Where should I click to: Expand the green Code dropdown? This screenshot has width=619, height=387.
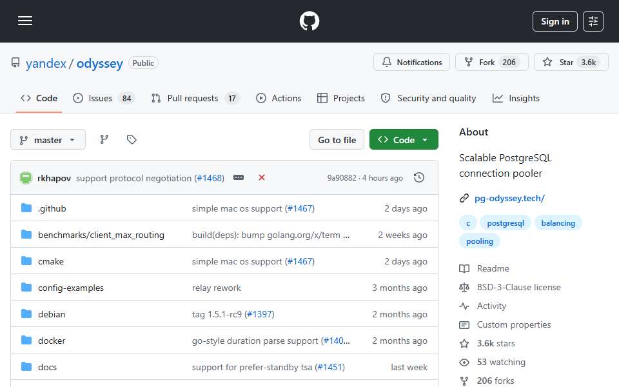pos(404,140)
